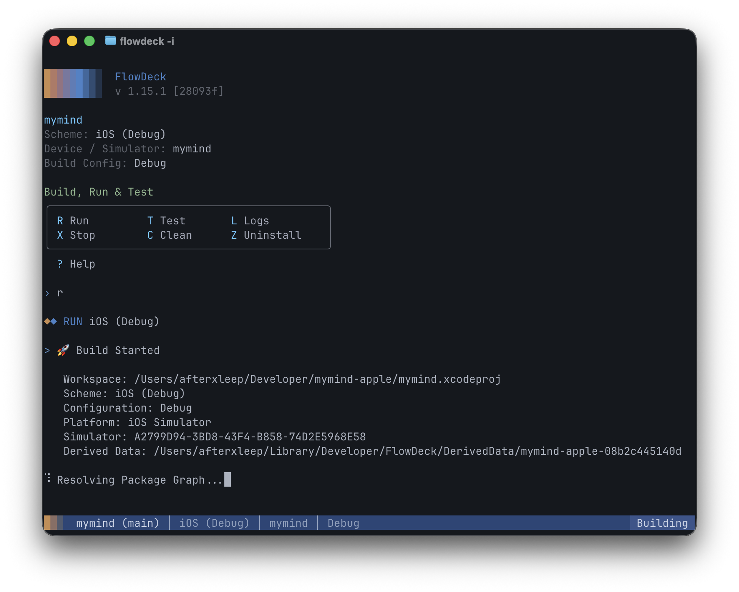Click the window title 'flowdeck -i'
739x592 pixels.
click(x=147, y=41)
